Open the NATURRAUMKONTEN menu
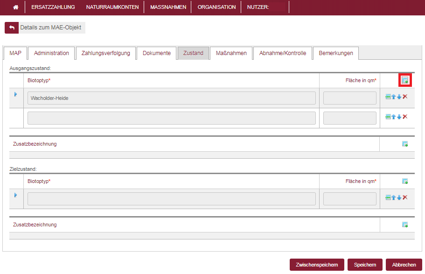425x274 pixels. point(112,7)
